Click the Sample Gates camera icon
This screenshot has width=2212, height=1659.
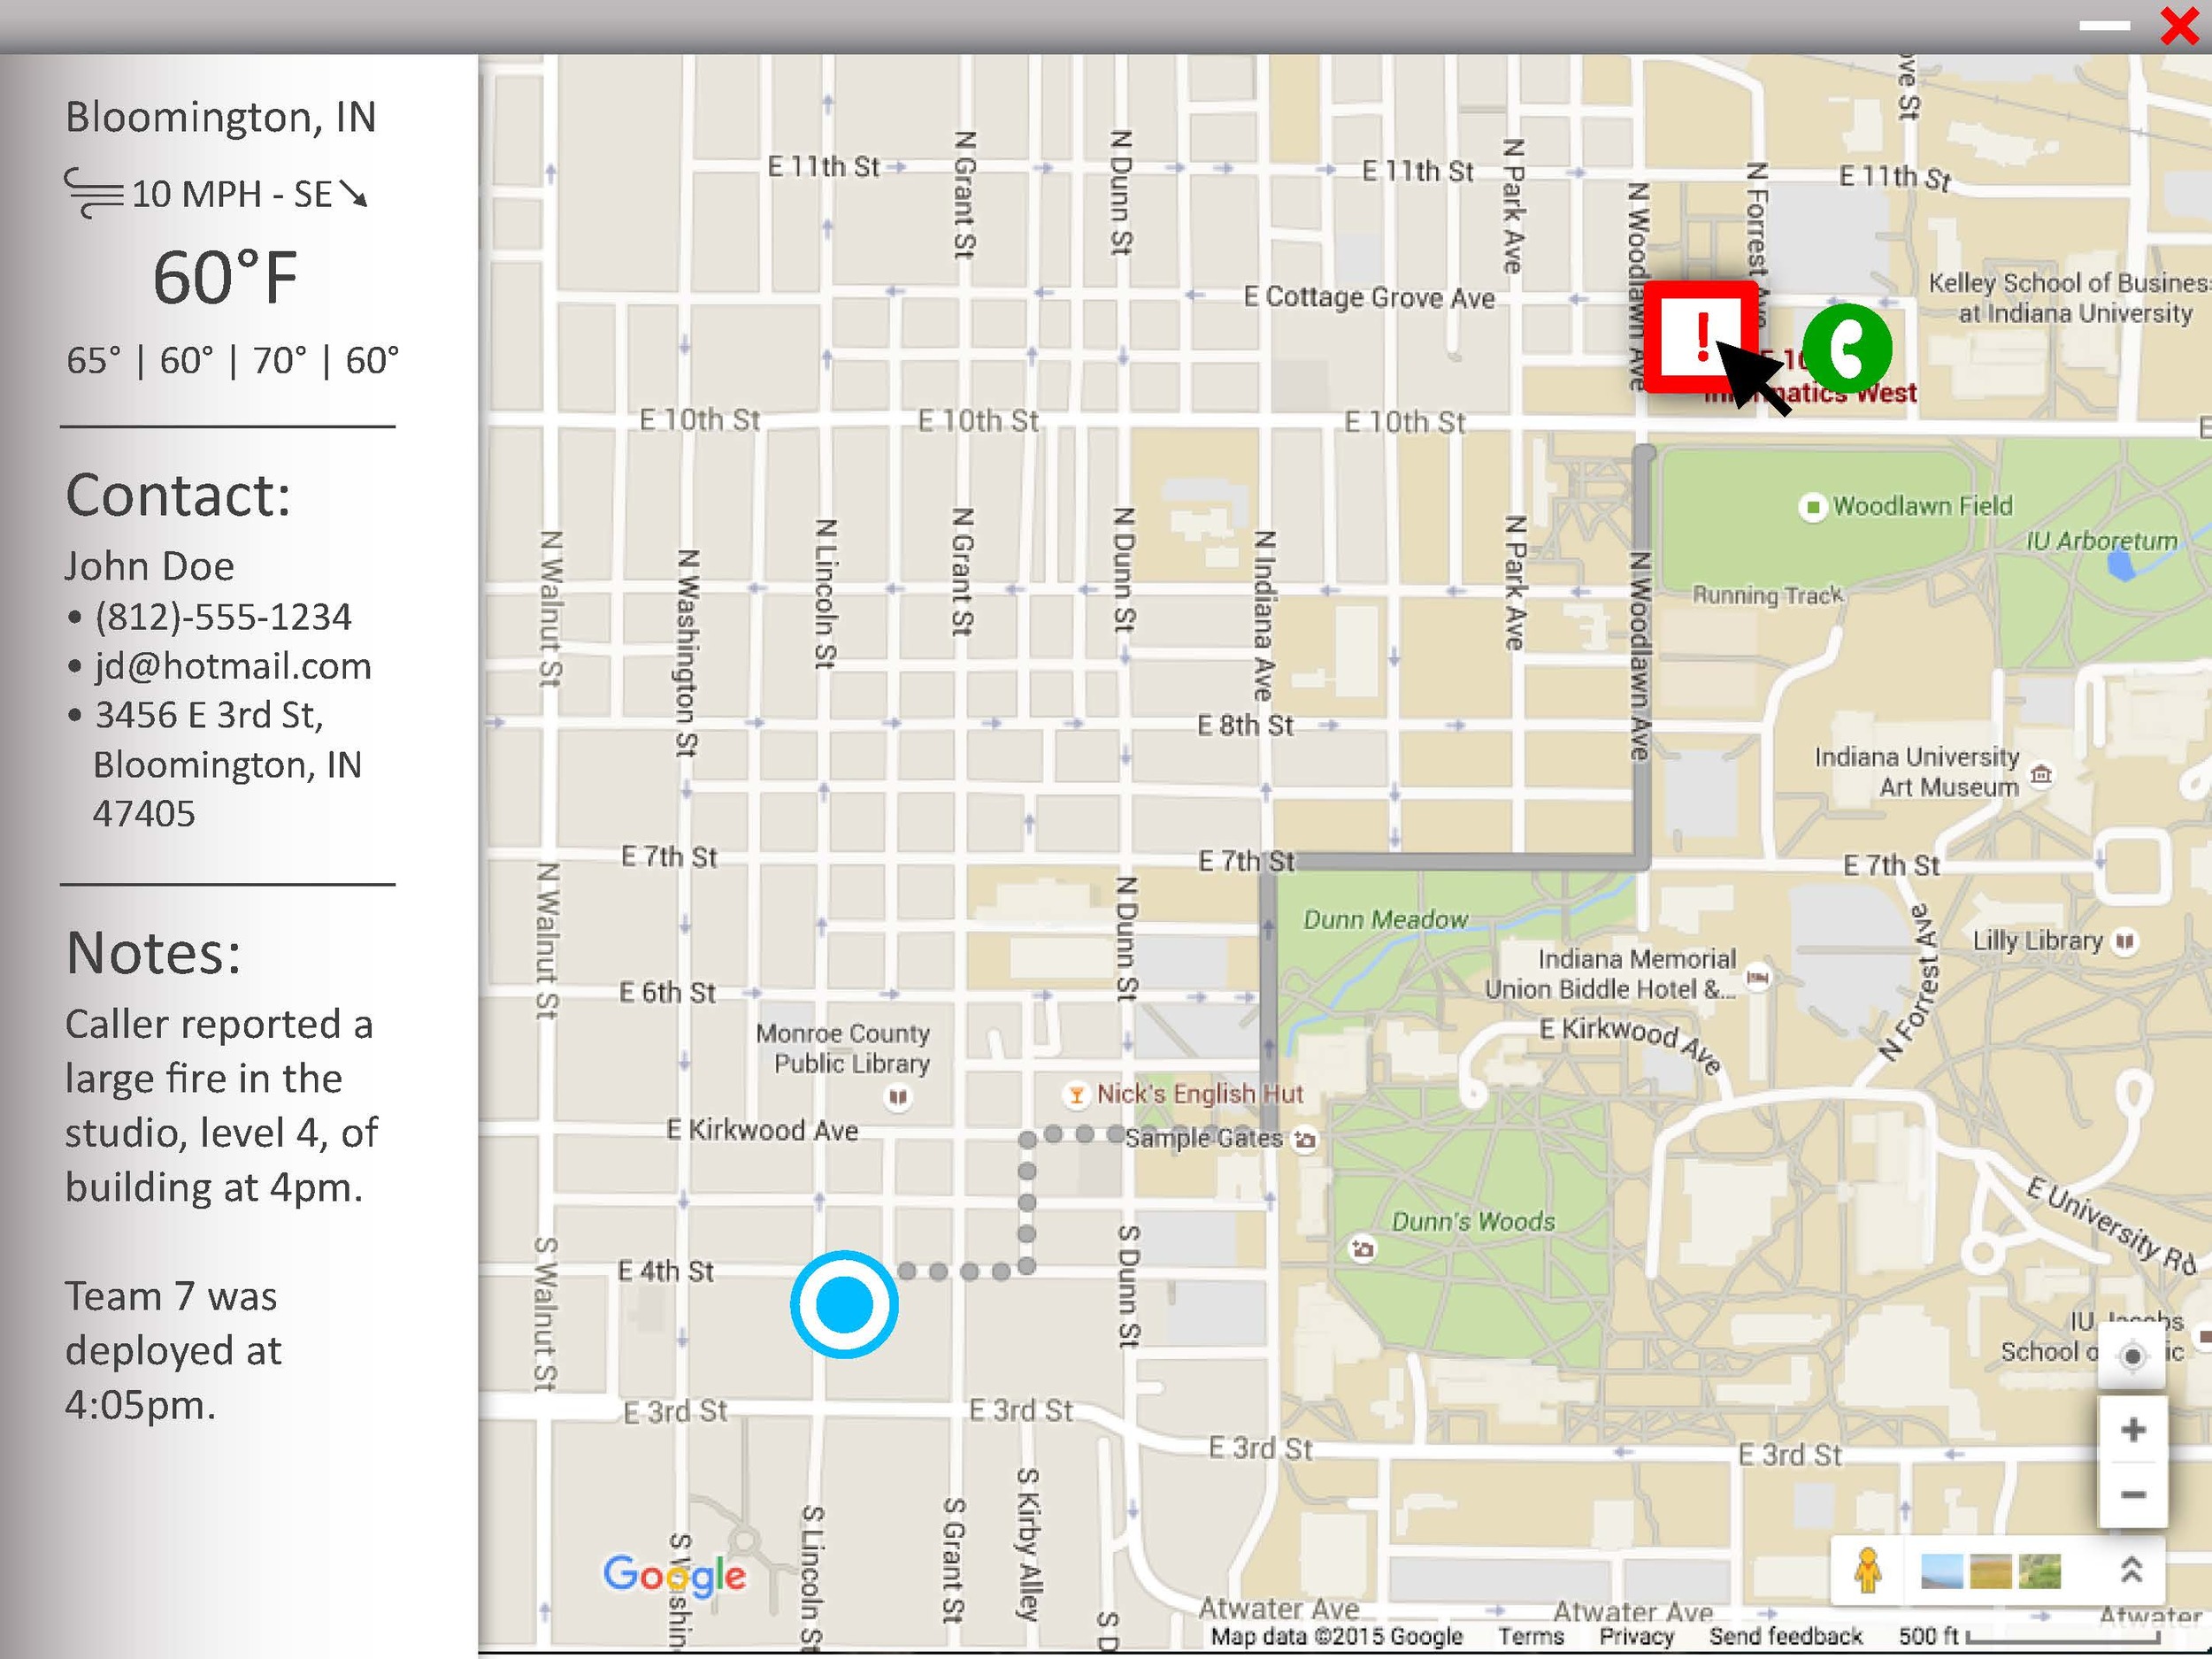click(1305, 1139)
